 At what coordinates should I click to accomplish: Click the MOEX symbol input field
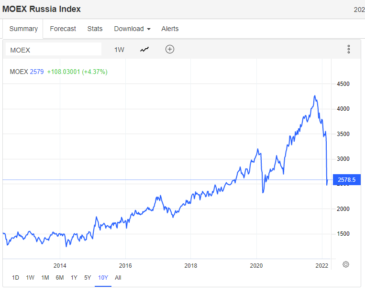(54, 49)
